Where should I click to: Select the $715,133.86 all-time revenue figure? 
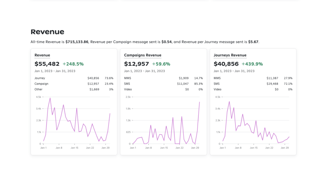click(76, 42)
